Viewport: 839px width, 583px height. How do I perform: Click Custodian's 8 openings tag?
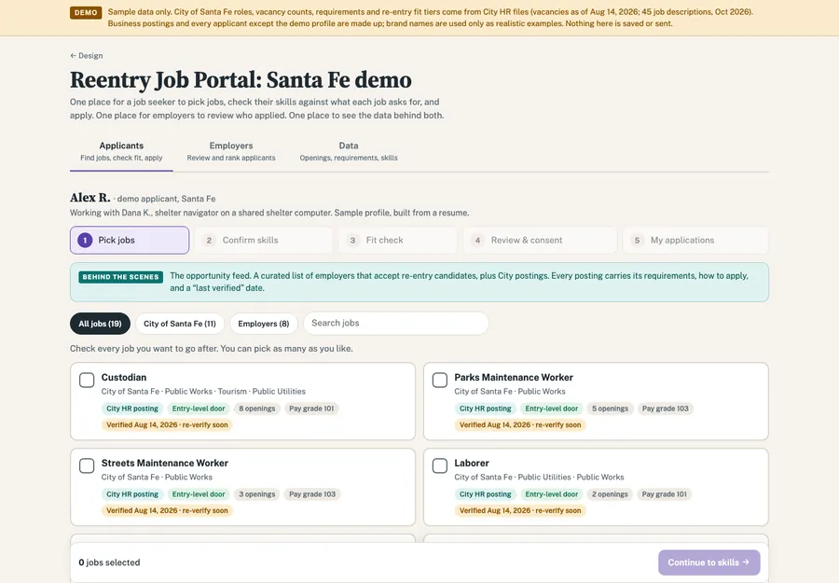[257, 409]
